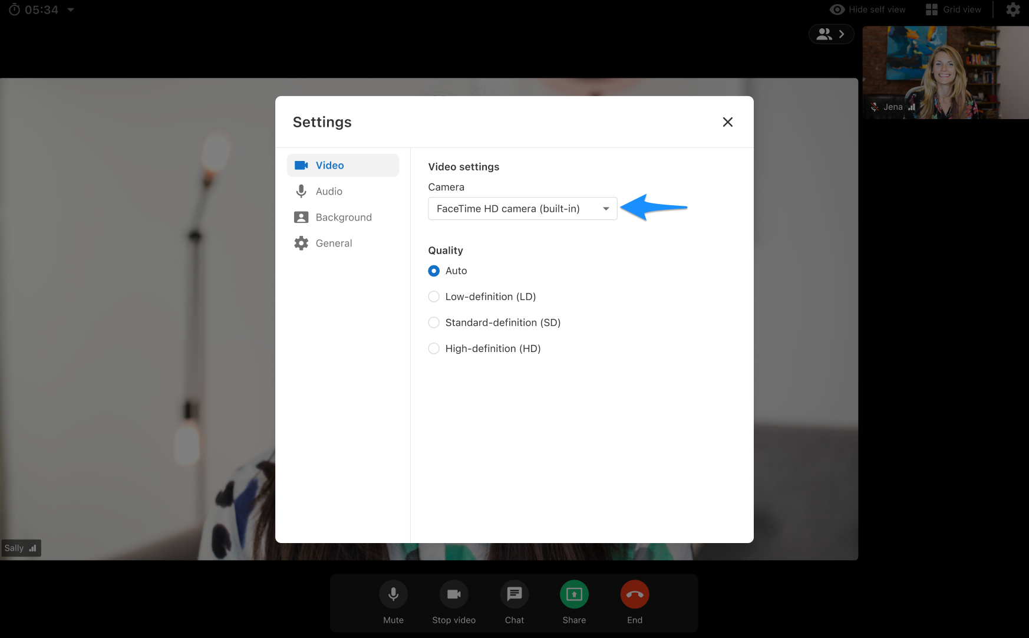The image size is (1029, 638).
Task: Click Jena's video thumbnail
Action: click(945, 73)
